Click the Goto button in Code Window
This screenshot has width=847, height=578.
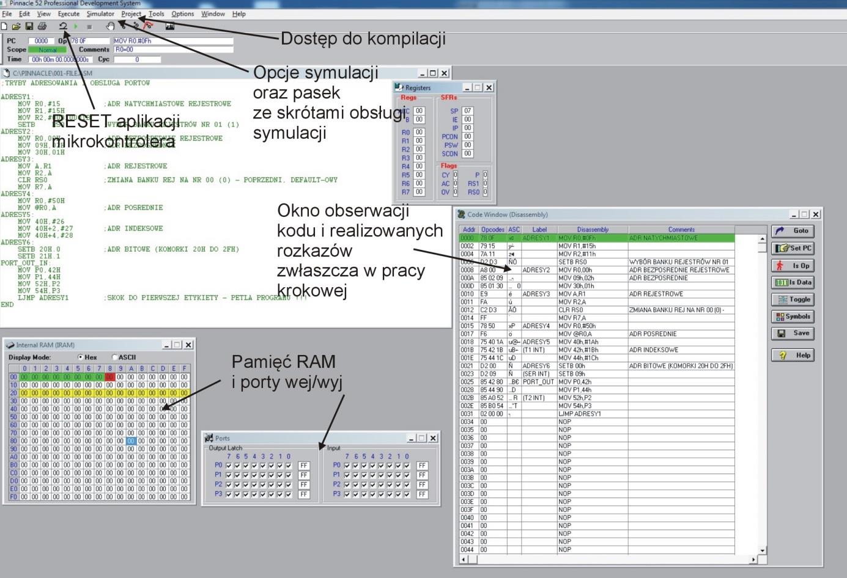(793, 231)
